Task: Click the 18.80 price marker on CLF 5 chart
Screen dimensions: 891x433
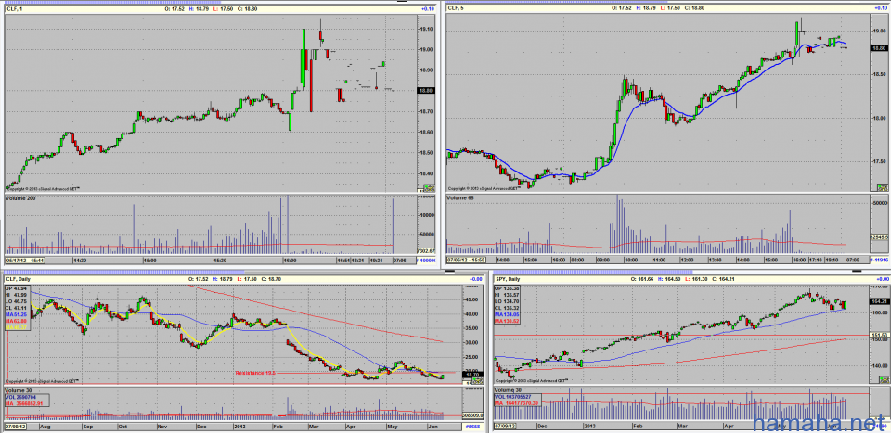Action: [x=878, y=49]
